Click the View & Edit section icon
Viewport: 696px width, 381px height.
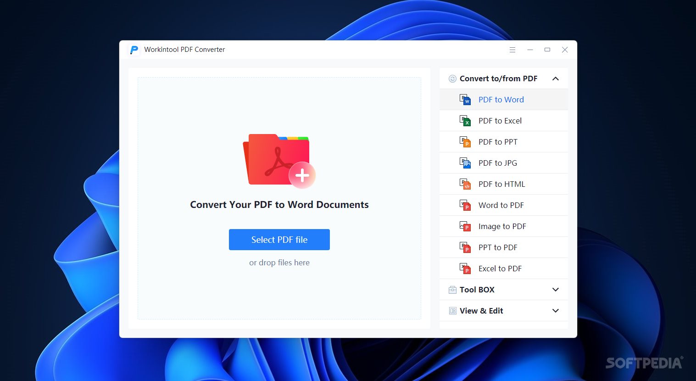(x=452, y=311)
